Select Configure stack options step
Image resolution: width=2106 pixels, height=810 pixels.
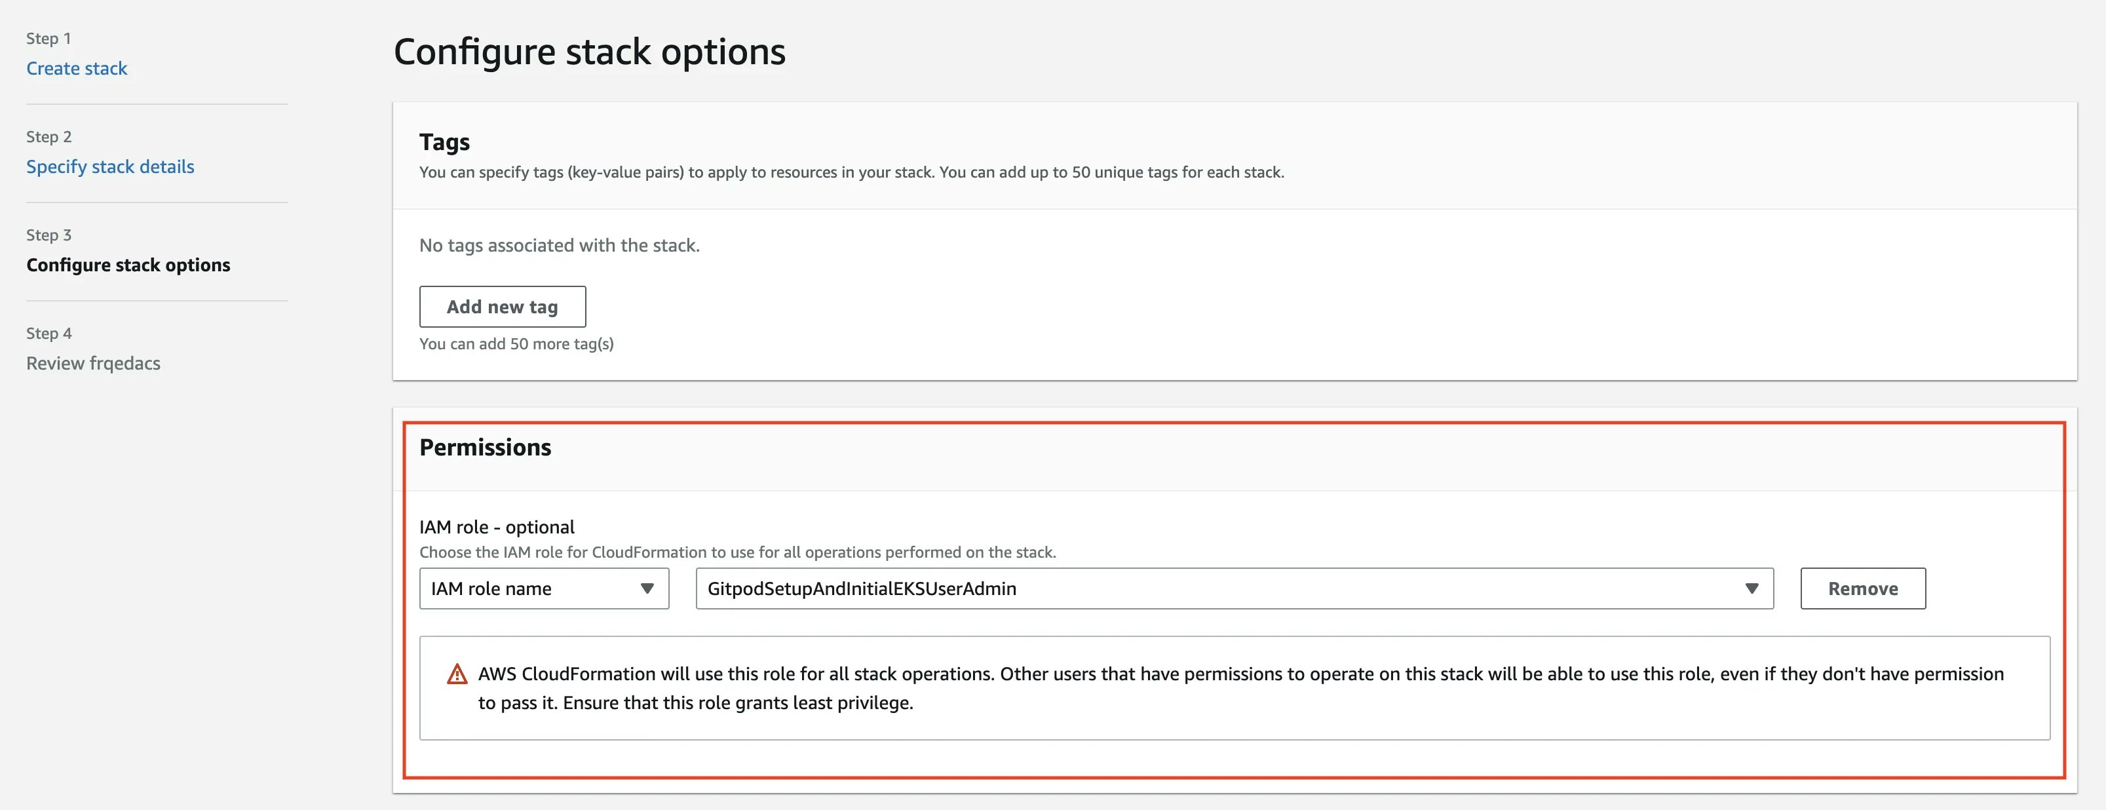pyautogui.click(x=128, y=265)
